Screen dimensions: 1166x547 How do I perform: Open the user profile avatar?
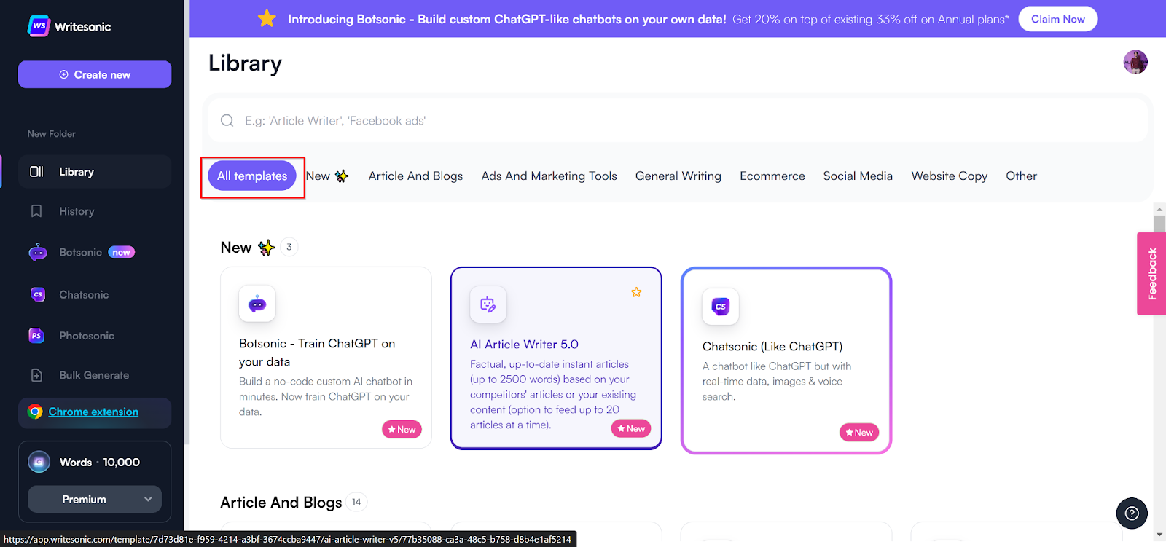click(1135, 62)
